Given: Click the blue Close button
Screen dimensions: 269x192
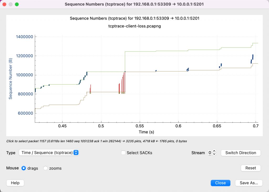Looking at the screenshot, I should point(220,183).
